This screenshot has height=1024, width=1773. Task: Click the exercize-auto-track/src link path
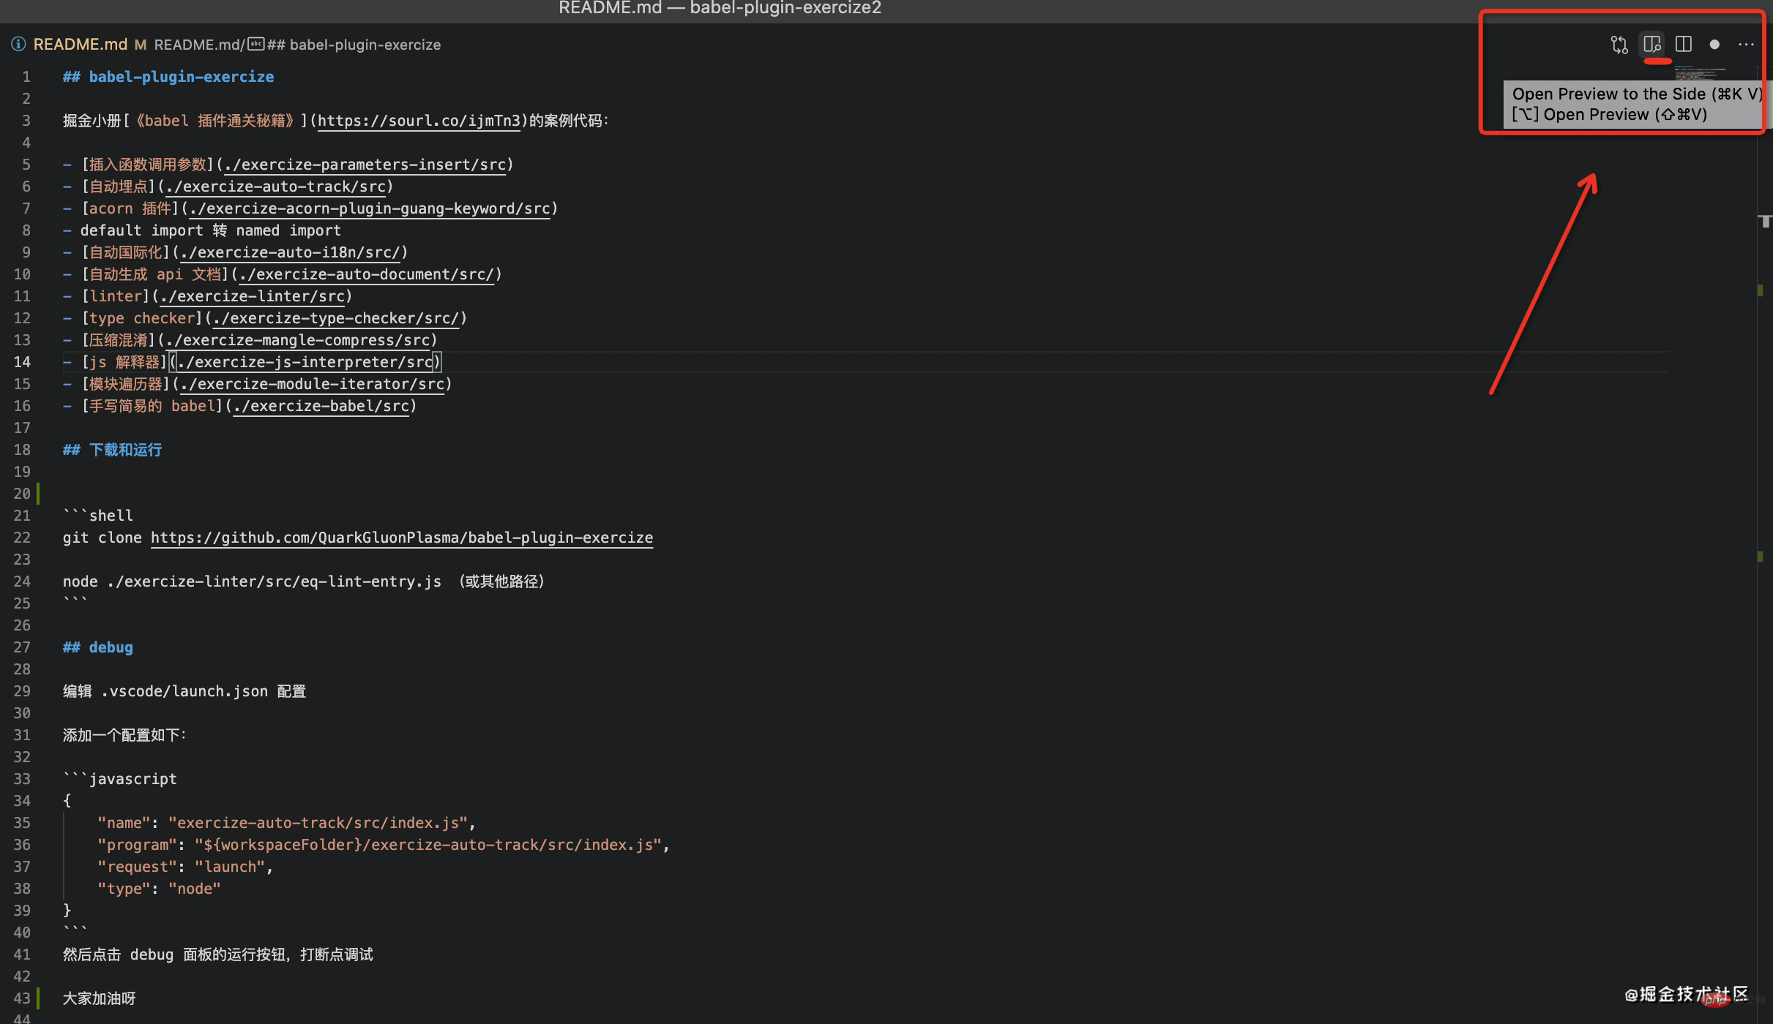tap(275, 187)
